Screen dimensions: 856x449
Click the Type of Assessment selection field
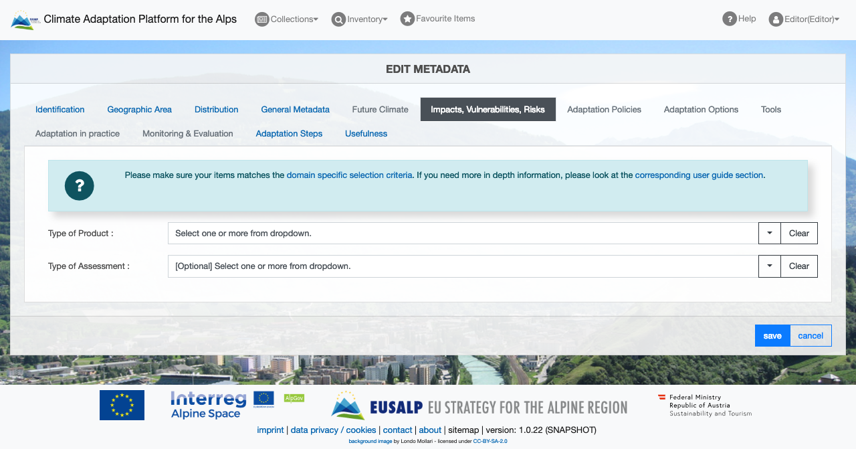click(462, 266)
